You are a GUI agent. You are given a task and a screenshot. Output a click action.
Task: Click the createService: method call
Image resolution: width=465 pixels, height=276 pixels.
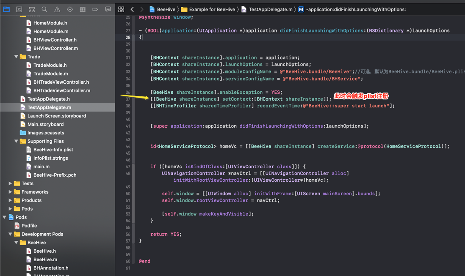[336, 146]
